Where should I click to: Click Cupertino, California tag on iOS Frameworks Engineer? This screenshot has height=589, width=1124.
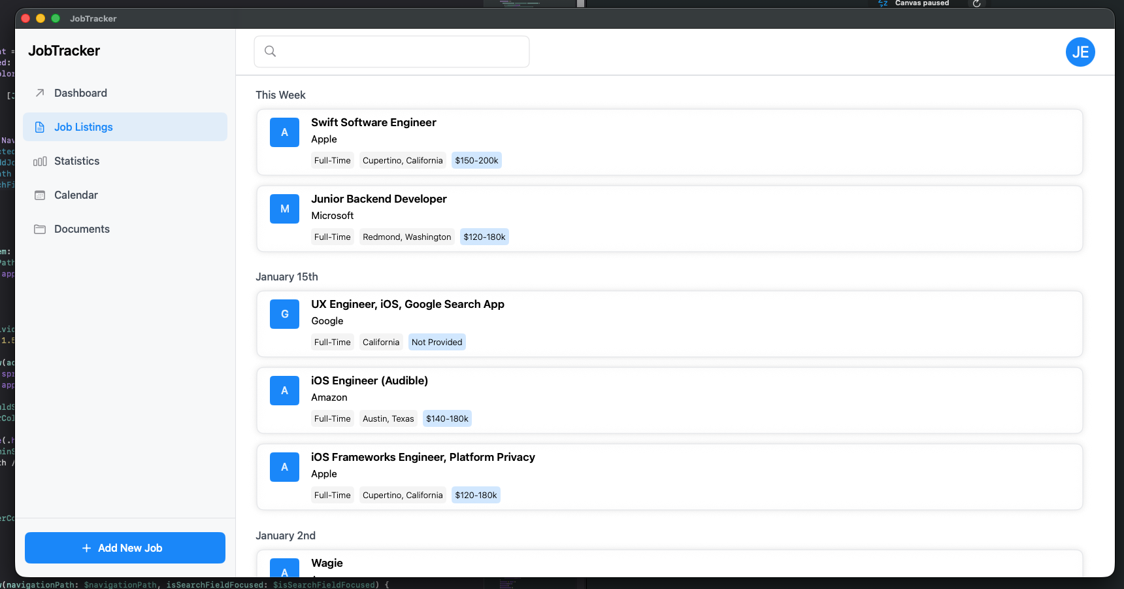point(403,495)
